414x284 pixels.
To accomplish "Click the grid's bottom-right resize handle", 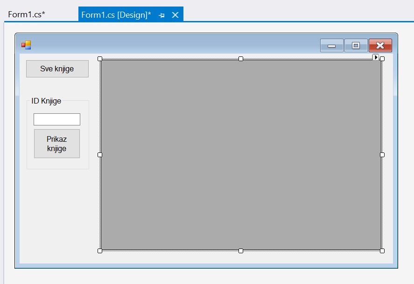I will pos(382,251).
